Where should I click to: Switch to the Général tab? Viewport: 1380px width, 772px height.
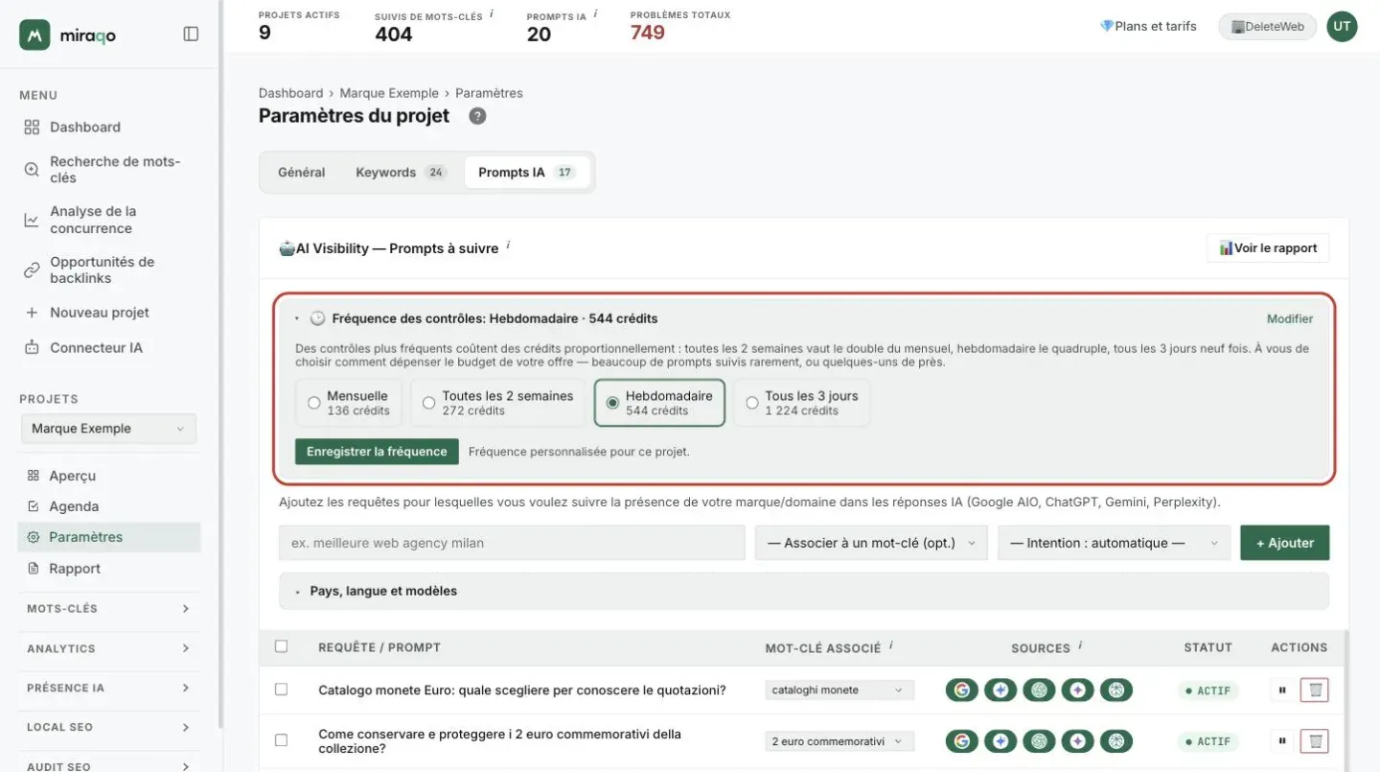click(x=302, y=173)
